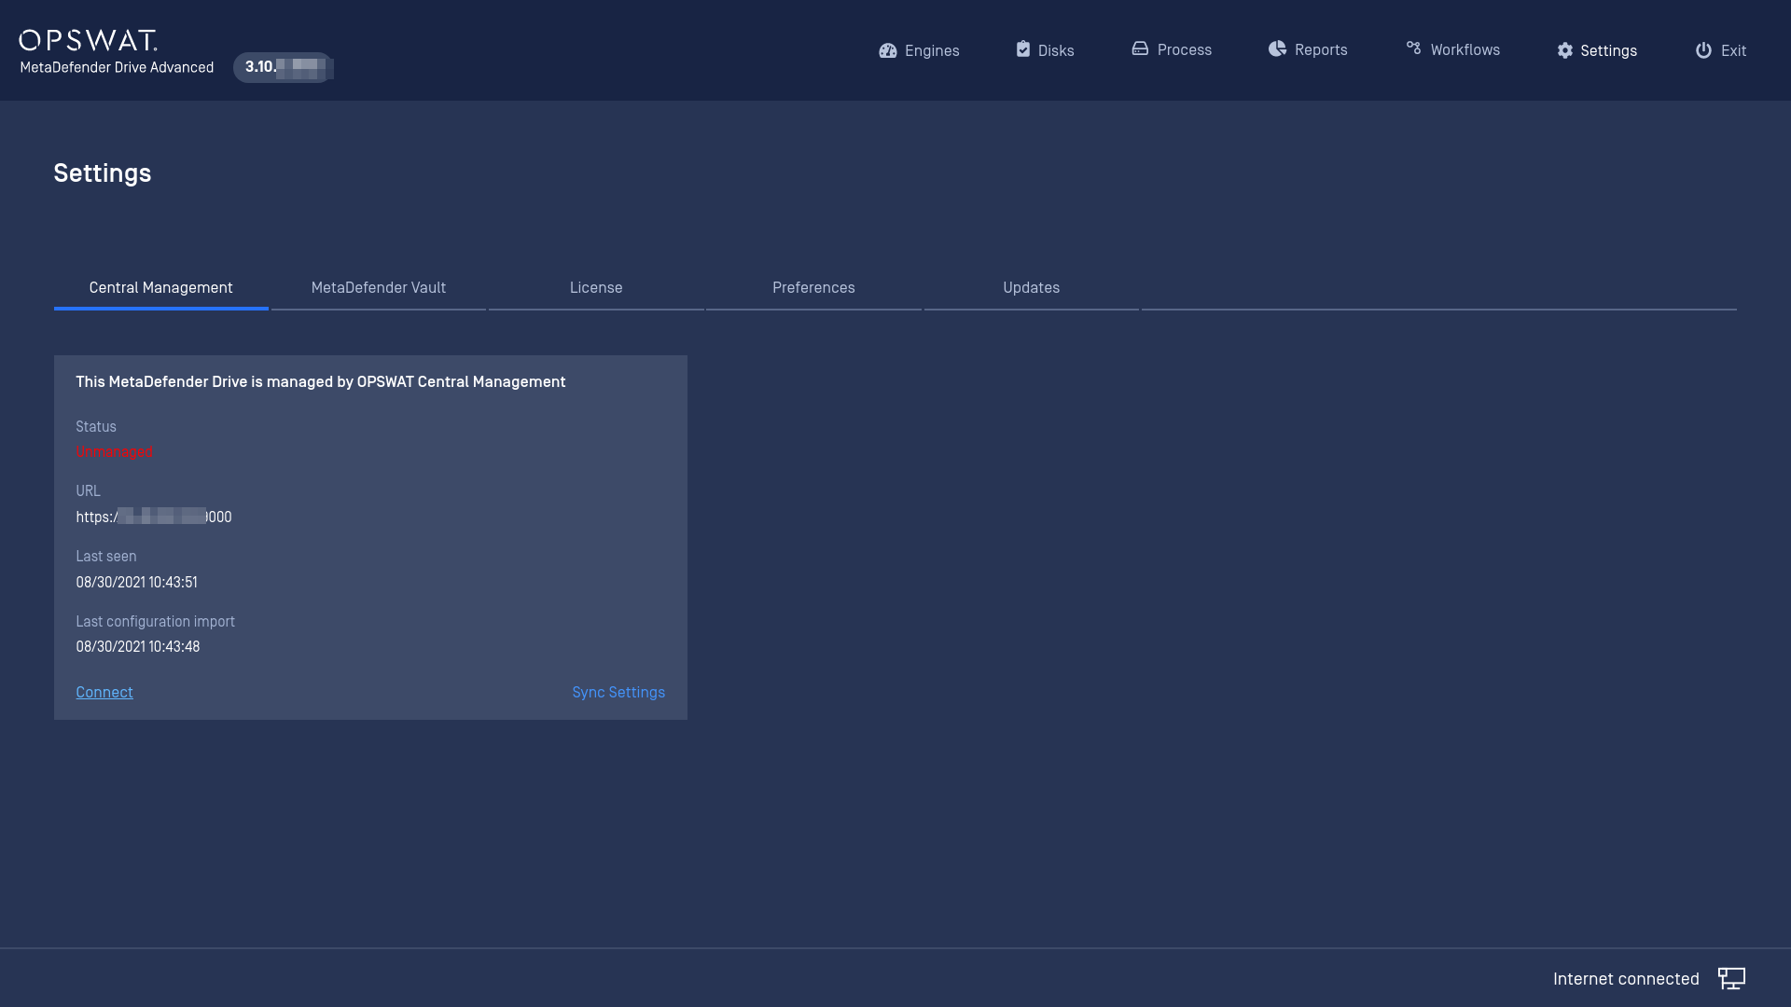
Task: Click the network computer icon in footer
Action: [1731, 978]
